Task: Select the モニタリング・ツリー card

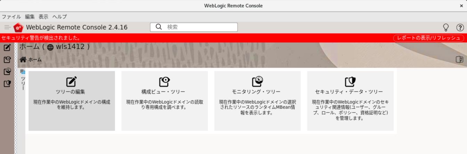Action: coord(257,101)
